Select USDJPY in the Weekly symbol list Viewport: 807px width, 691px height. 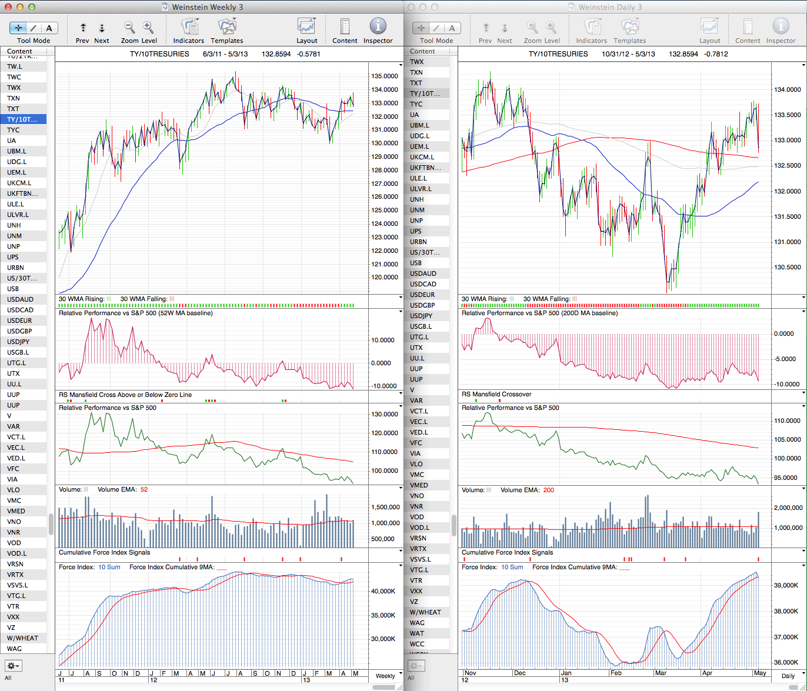tap(18, 342)
